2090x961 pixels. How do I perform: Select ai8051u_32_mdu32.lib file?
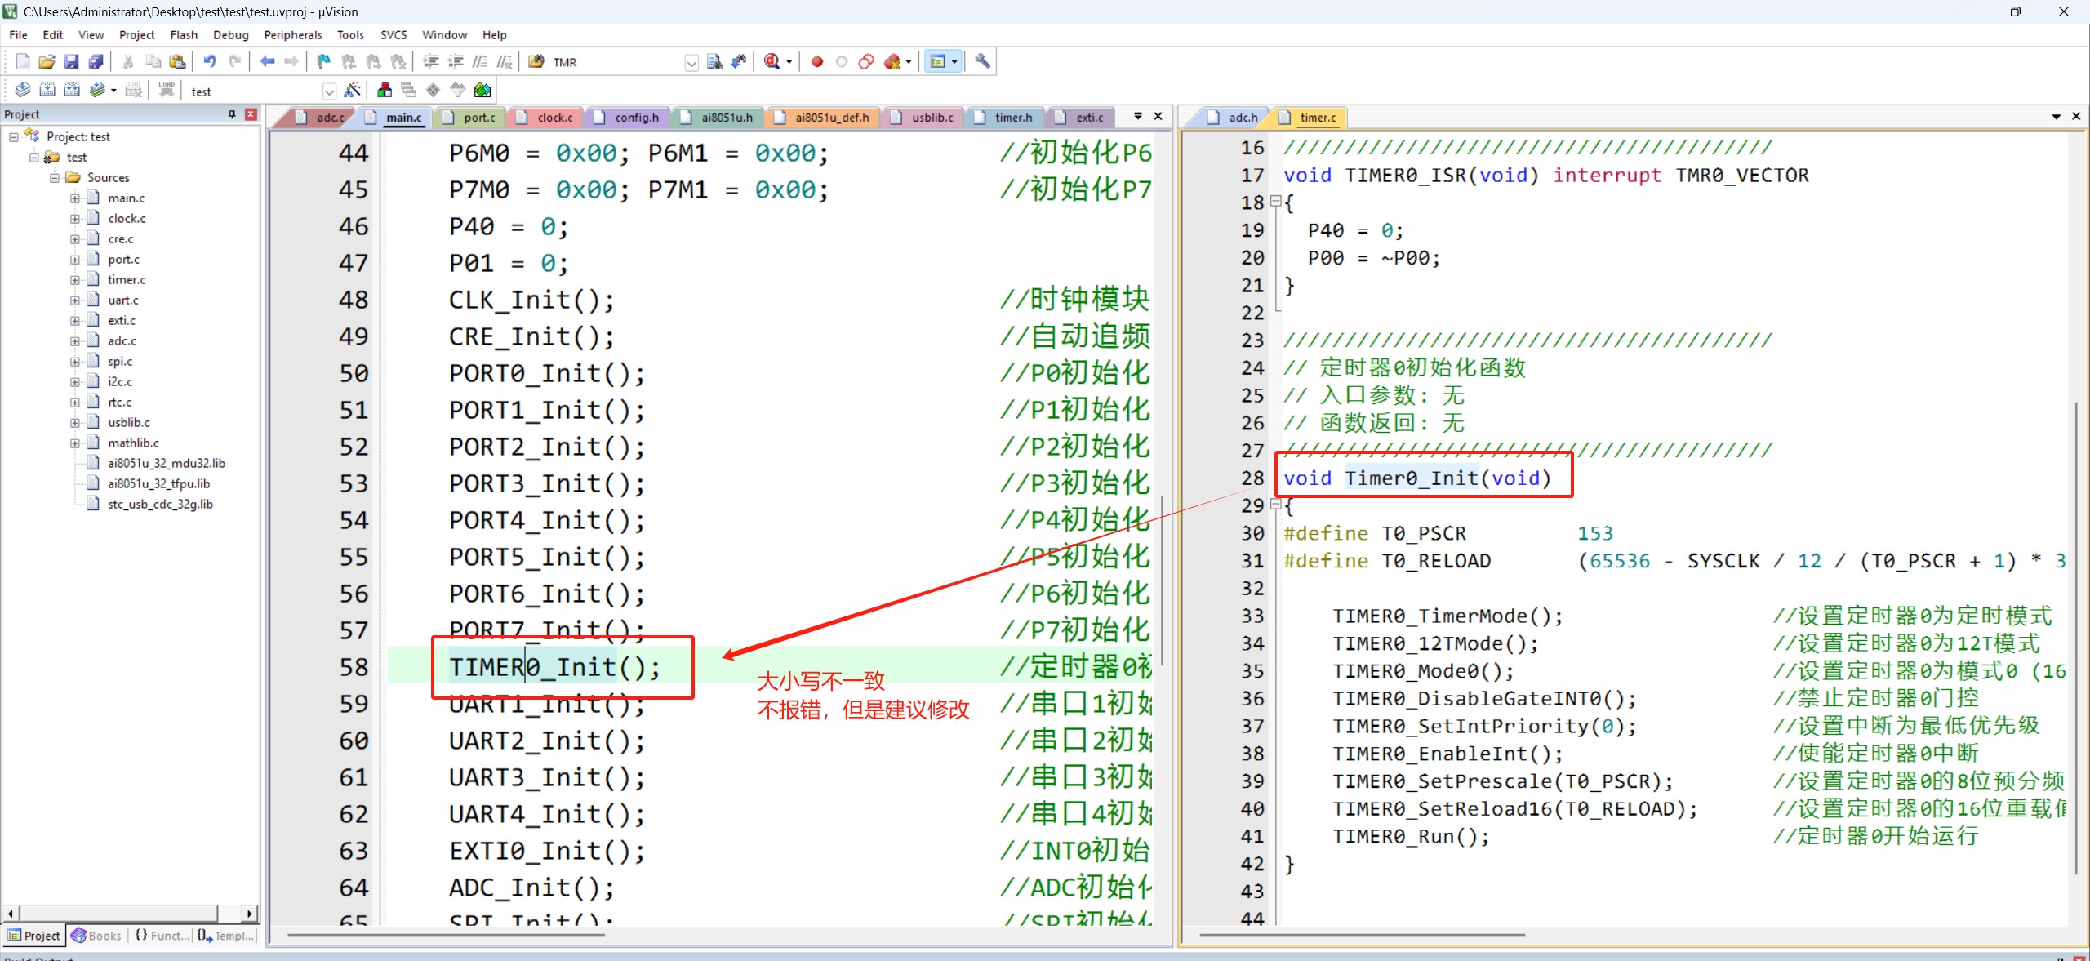pos(167,464)
